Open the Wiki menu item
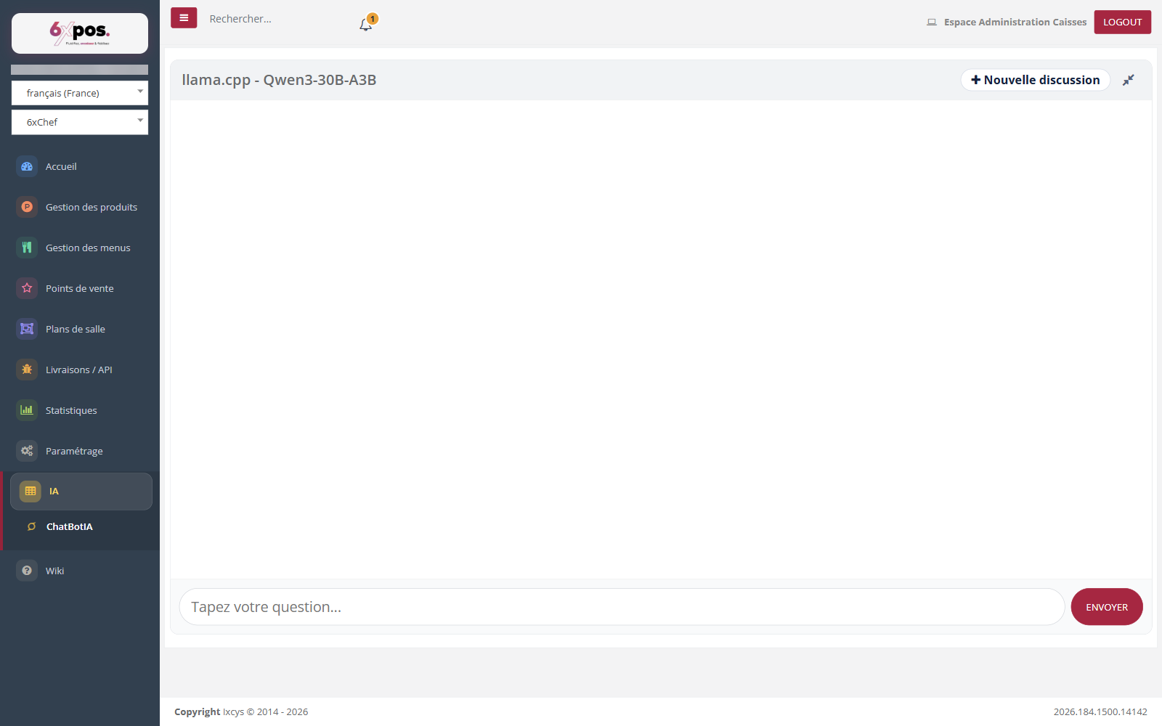1162x726 pixels. (80, 571)
